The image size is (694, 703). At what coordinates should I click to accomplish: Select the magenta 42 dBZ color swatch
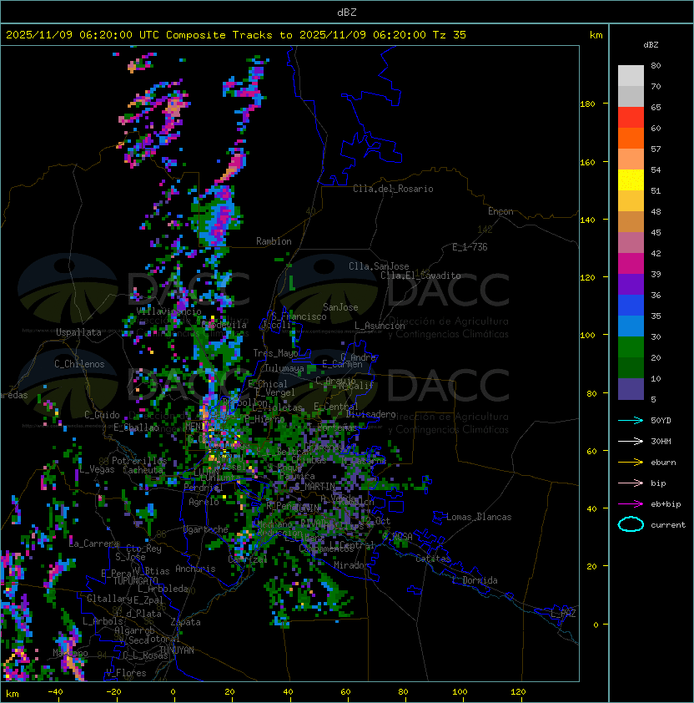pos(631,263)
